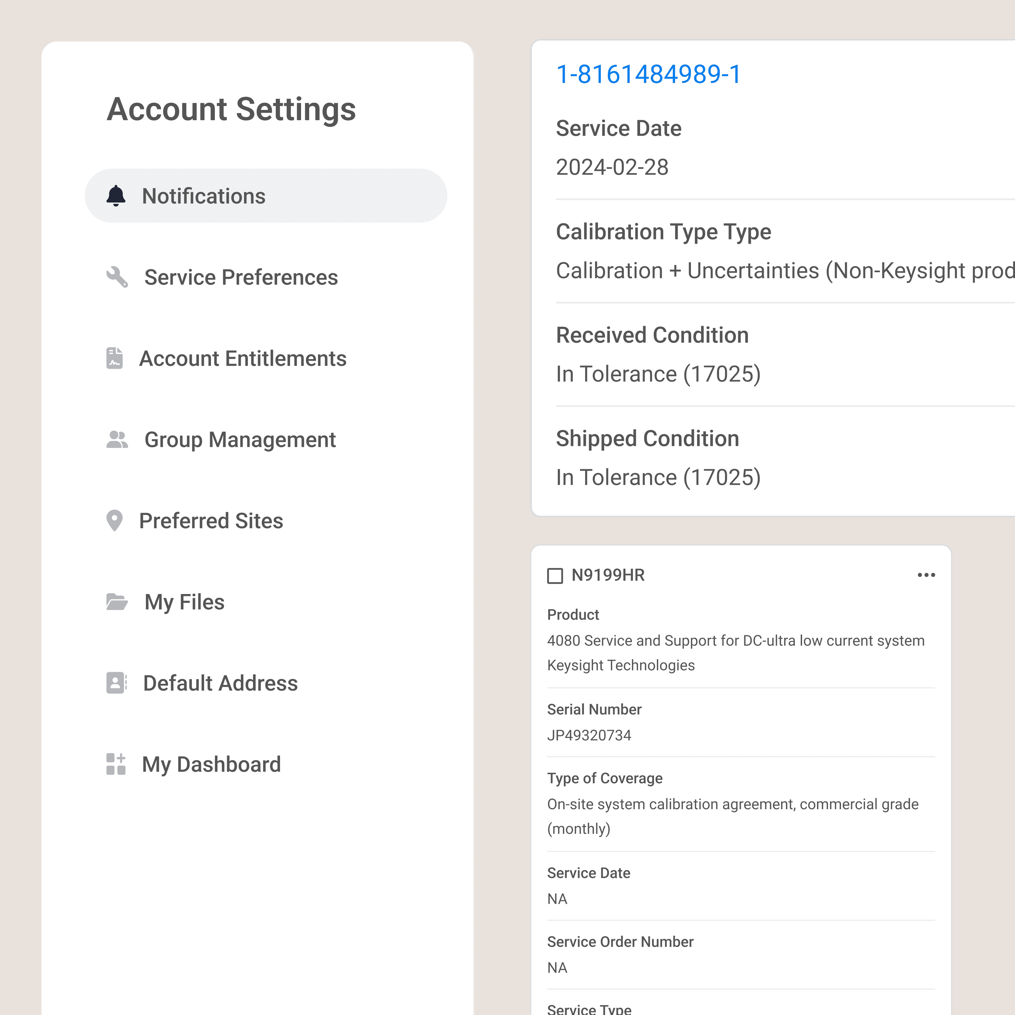The width and height of the screenshot is (1015, 1015).
Task: Choose Default Address from settings list
Action: [x=220, y=683]
